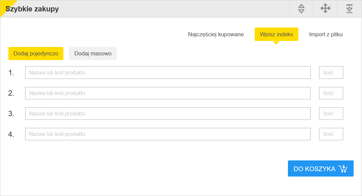Click product name field in row 4
This screenshot has width=362, height=196.
(x=168, y=134)
